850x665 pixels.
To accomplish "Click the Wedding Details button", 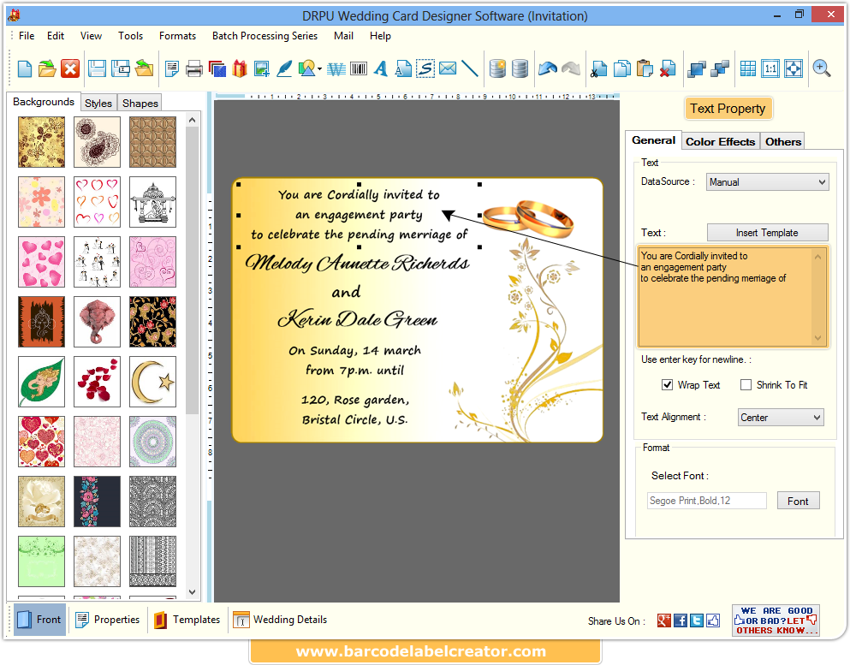I will pos(280,620).
